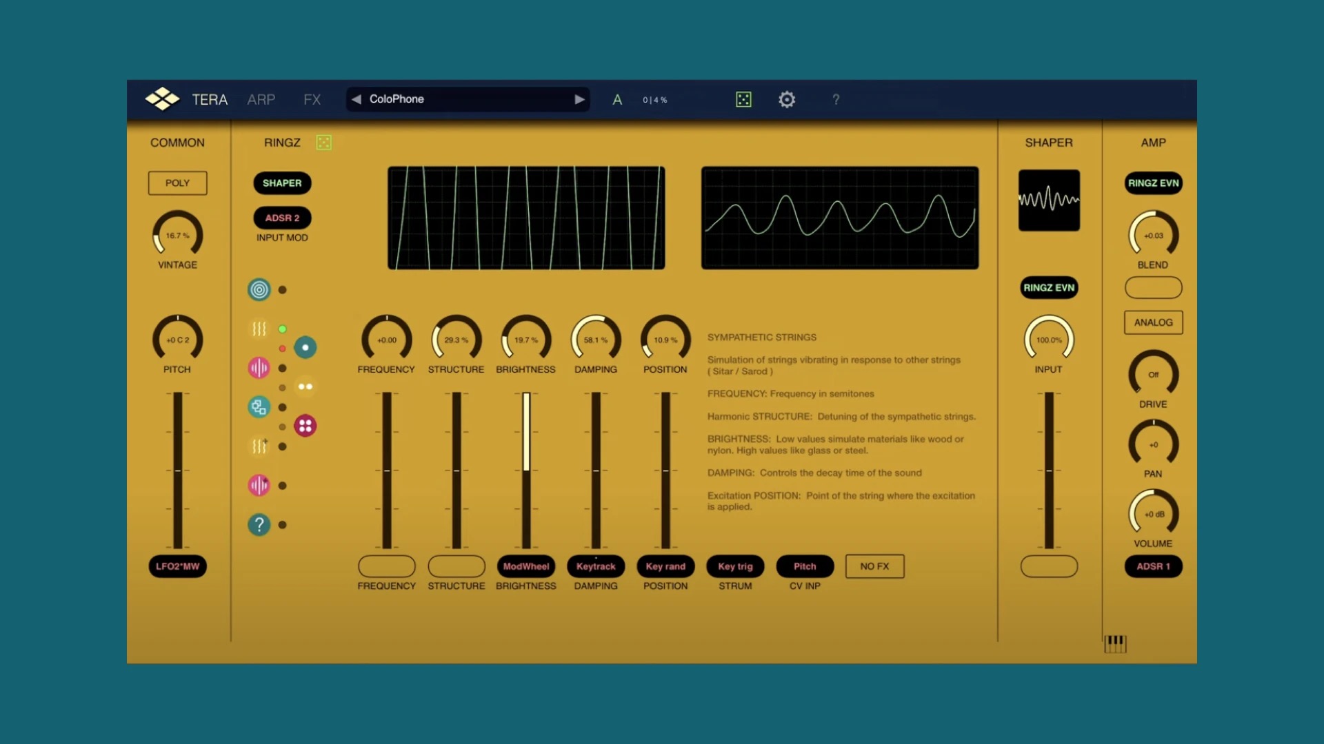Screen dimensions: 1324x744
Task: Switch to the FX tab
Action: [x=312, y=100]
